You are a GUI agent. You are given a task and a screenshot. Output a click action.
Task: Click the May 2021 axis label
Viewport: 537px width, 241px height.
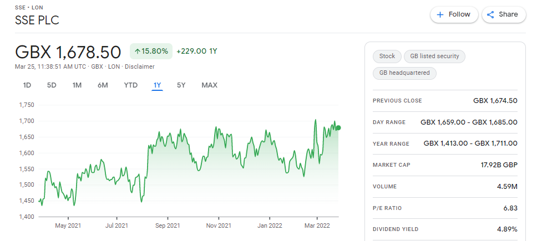point(68,225)
